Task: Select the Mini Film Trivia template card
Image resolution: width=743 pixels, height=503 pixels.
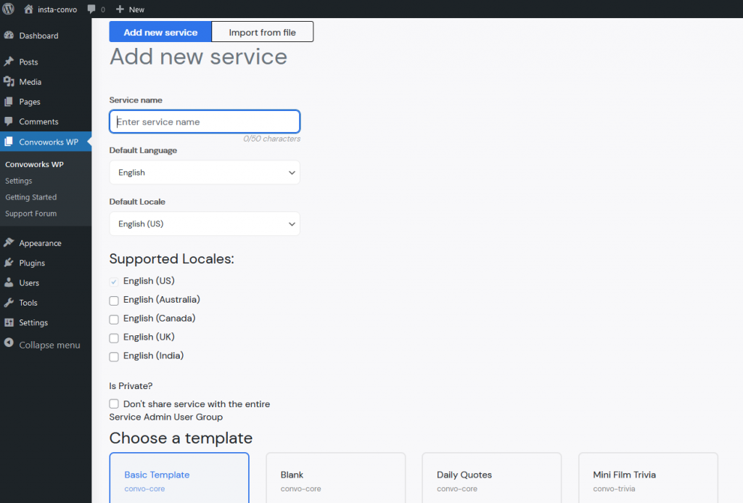Action: coord(648,478)
